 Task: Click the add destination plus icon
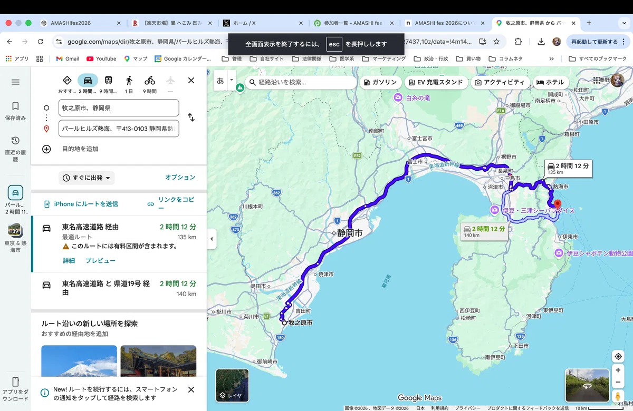(46, 149)
